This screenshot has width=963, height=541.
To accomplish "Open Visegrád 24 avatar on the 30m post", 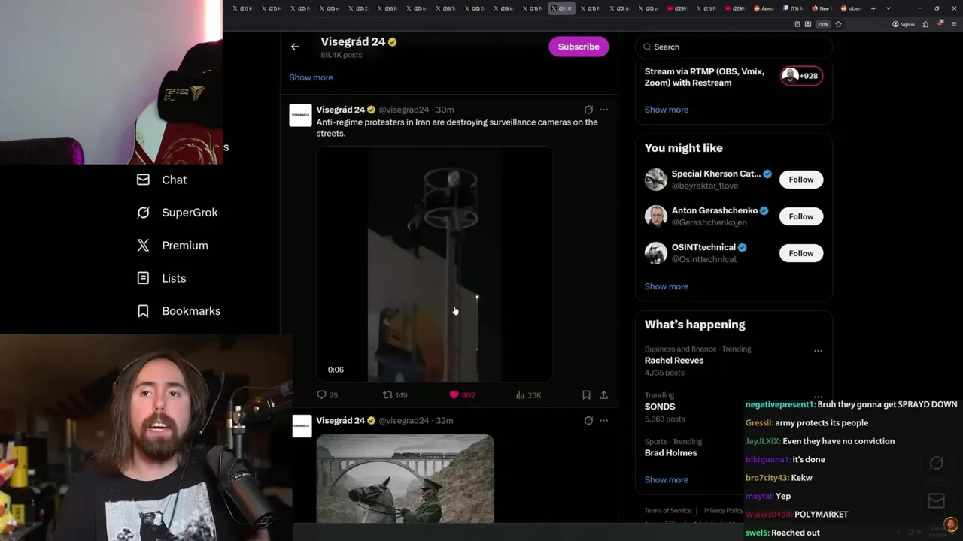I will (x=300, y=115).
